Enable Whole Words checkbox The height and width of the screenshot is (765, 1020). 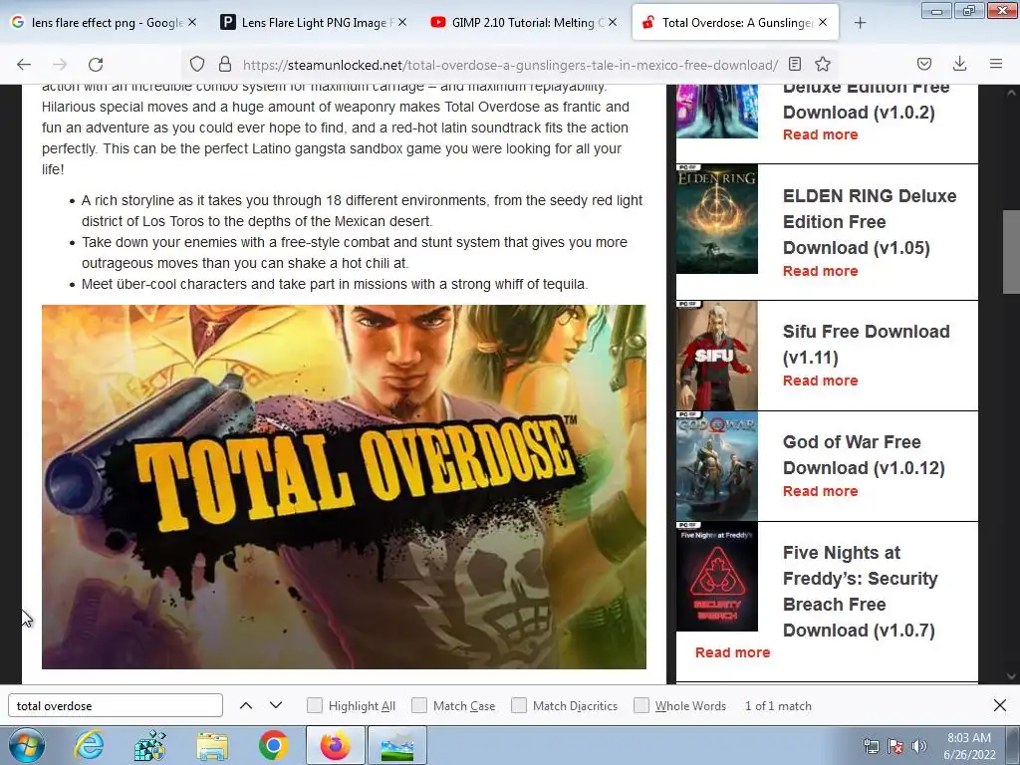coord(641,705)
